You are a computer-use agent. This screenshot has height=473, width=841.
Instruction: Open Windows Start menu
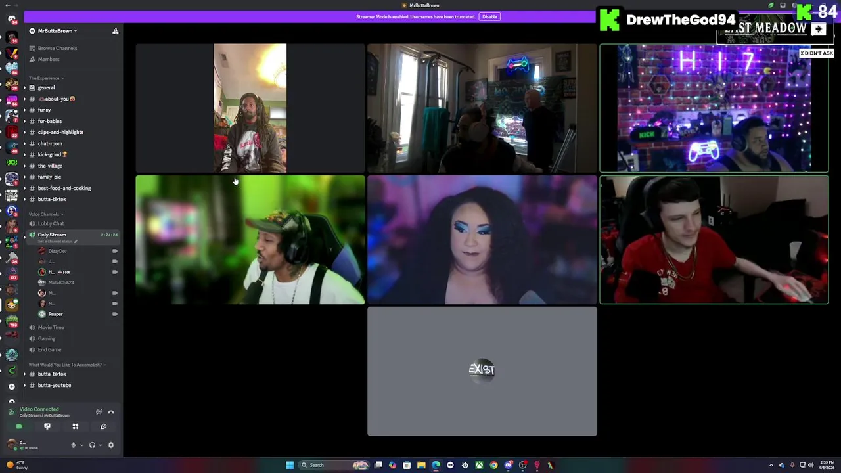[x=289, y=465]
